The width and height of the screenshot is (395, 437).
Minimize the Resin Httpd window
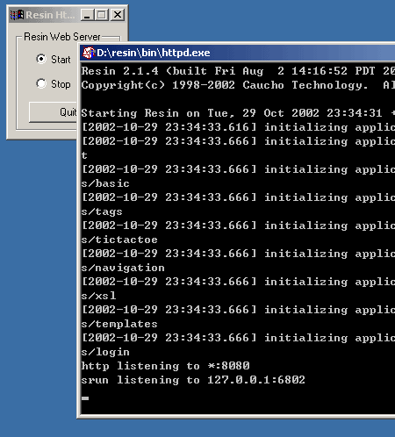click(x=87, y=15)
